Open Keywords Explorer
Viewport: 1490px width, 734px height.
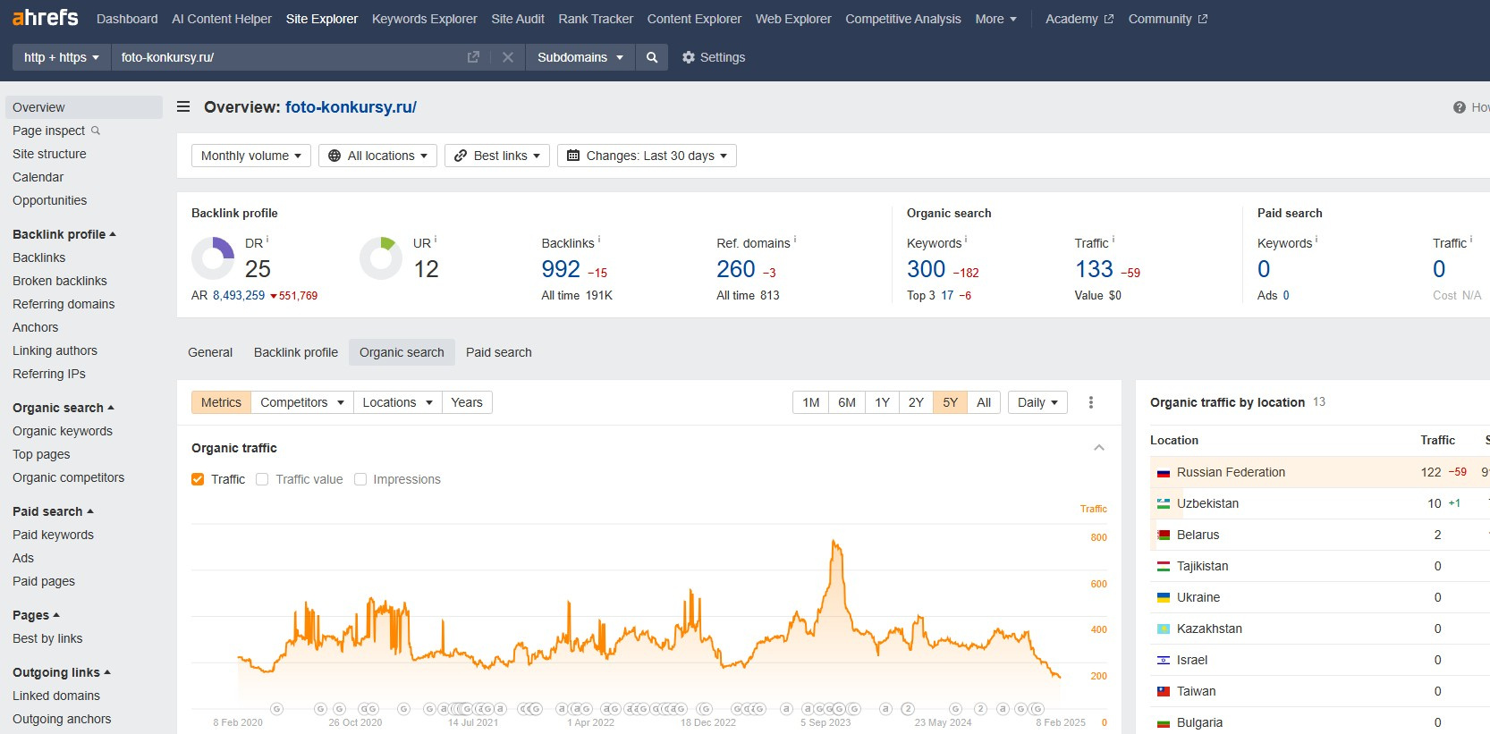(x=425, y=19)
